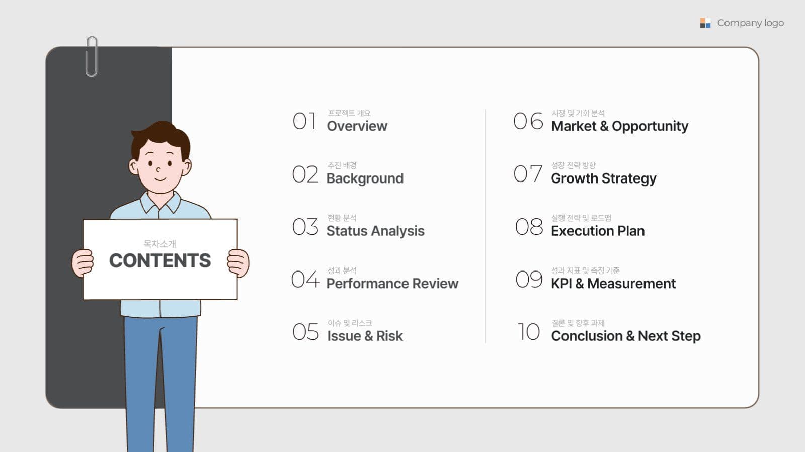Click the number 10 numeral
Image resolution: width=805 pixels, height=452 pixels.
pyautogui.click(x=529, y=332)
